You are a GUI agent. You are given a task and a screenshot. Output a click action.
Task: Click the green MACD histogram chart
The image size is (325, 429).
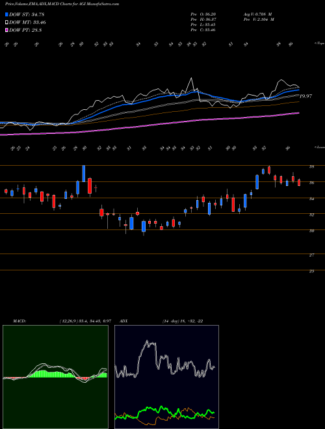pyautogui.click(x=55, y=377)
